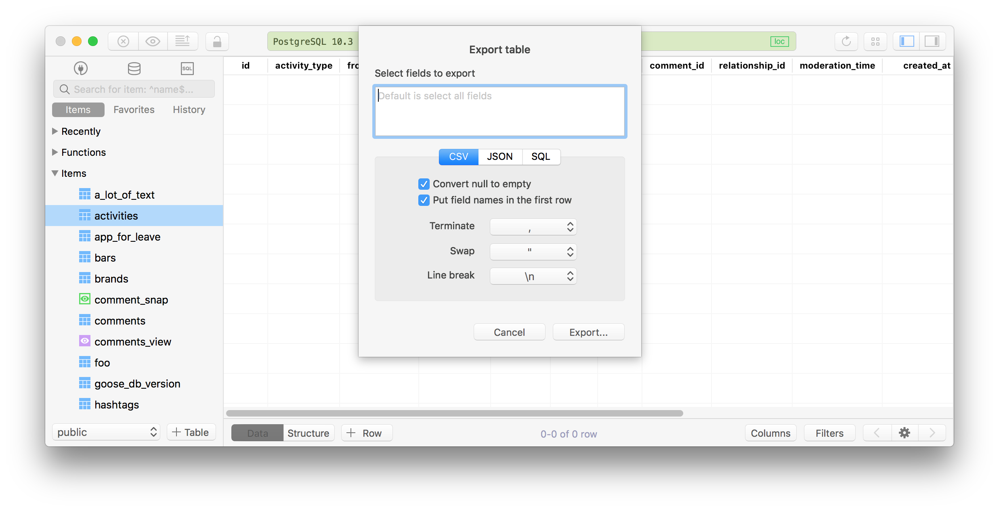The image size is (999, 511).
Task: Click Cancel to close export dialog
Action: pos(509,332)
